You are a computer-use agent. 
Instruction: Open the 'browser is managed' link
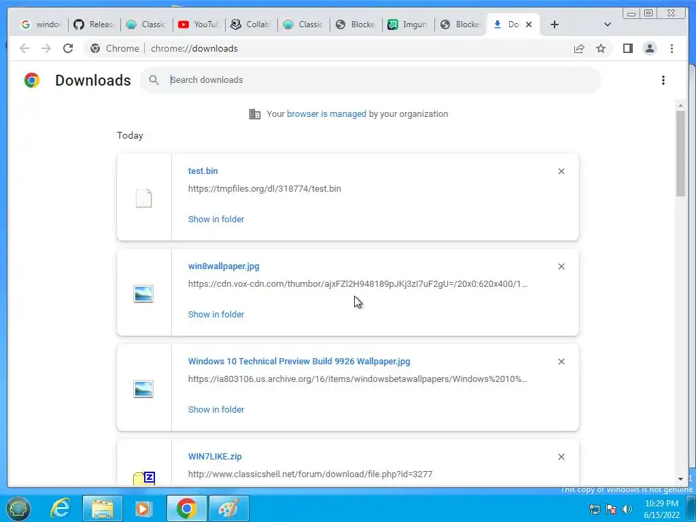click(326, 114)
